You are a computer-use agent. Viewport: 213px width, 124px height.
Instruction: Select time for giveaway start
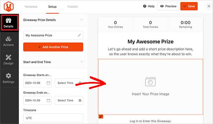point(69,83)
